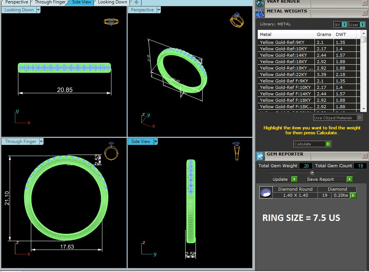Switch to the Through Finger tab

(x=50, y=2)
